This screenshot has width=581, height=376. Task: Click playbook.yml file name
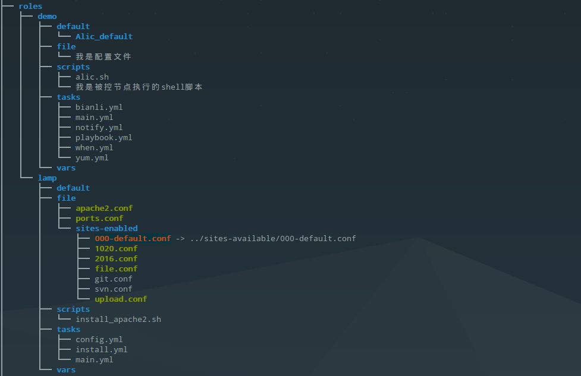click(x=103, y=138)
